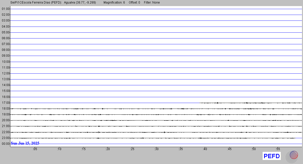The height and width of the screenshot is (164, 303).
Task: Click the 20:00 hour label
Action: click(6, 120)
